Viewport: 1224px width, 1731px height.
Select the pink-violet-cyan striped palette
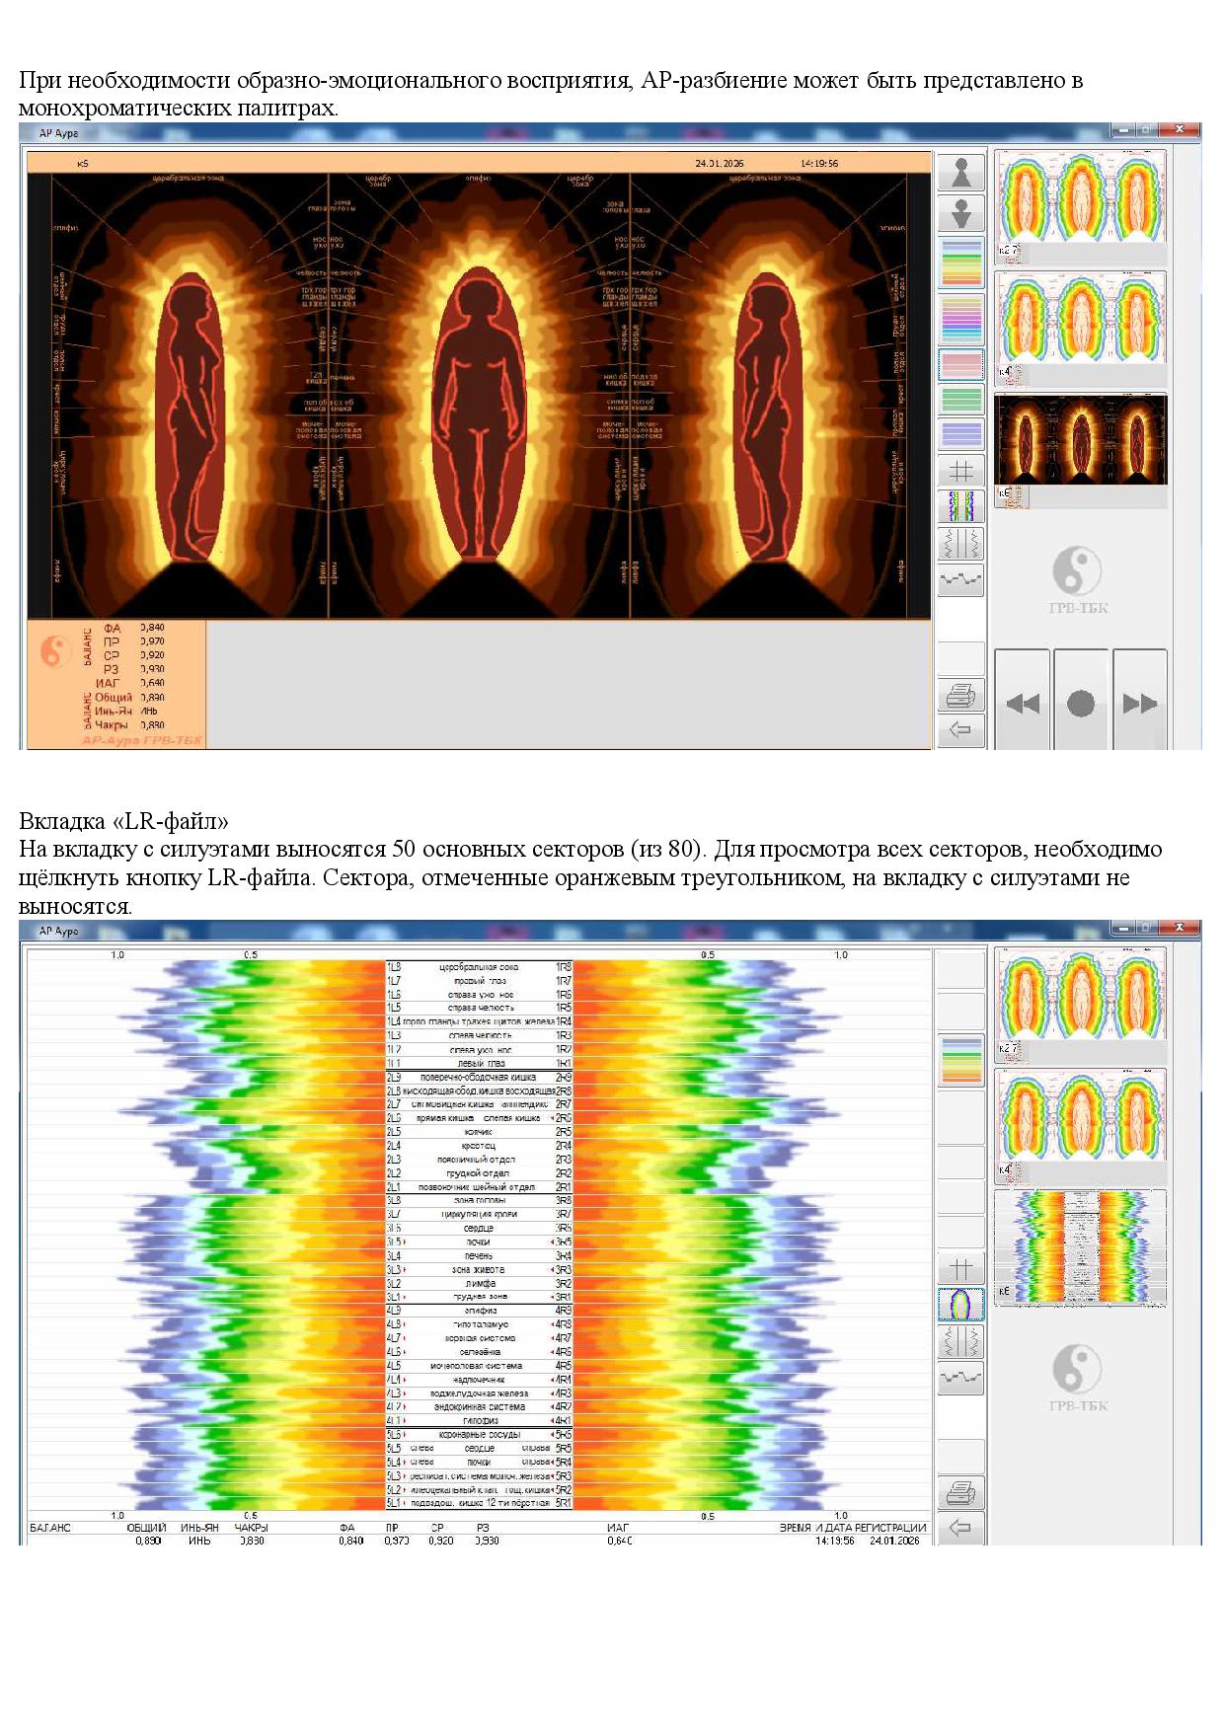pos(960,318)
